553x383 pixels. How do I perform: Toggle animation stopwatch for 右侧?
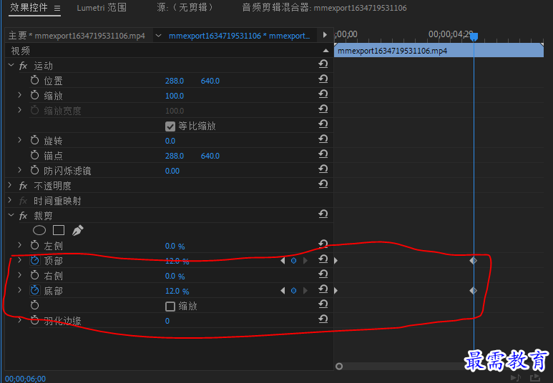point(34,275)
